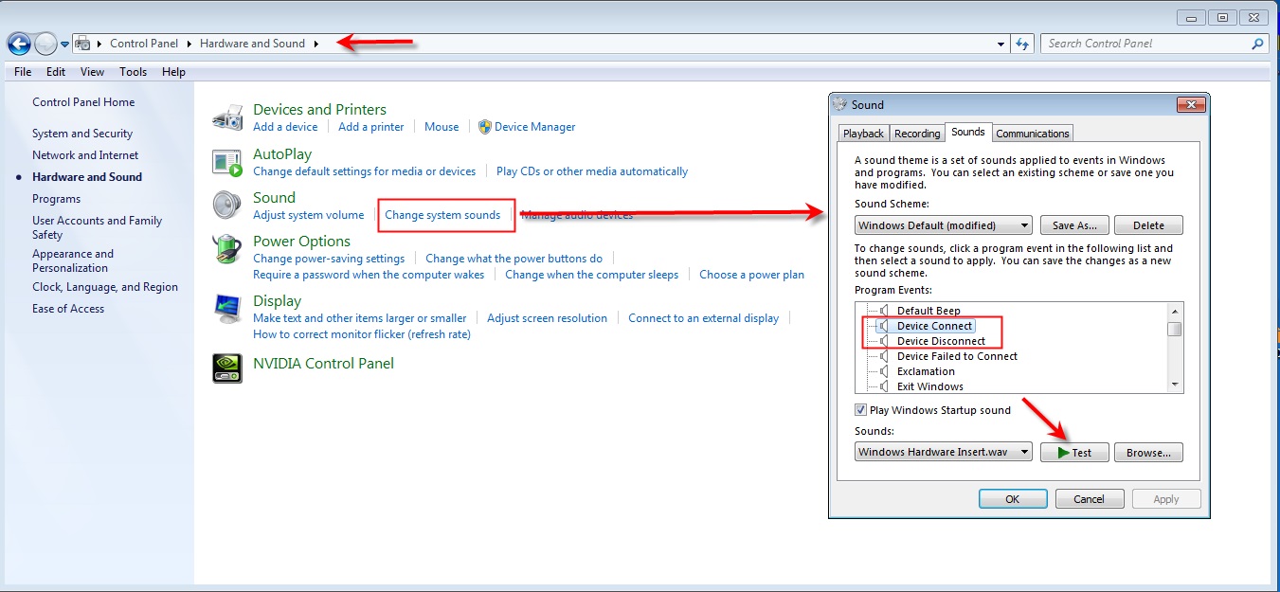
Task: Click Program Events scrollbar up arrow
Action: 1175,311
